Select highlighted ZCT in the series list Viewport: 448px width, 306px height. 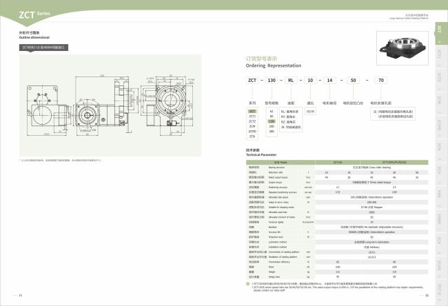point(252,111)
